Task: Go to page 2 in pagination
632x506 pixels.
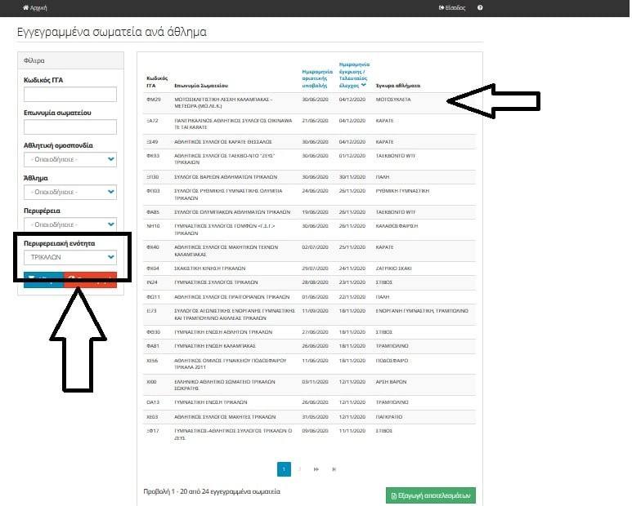Action: (300, 469)
